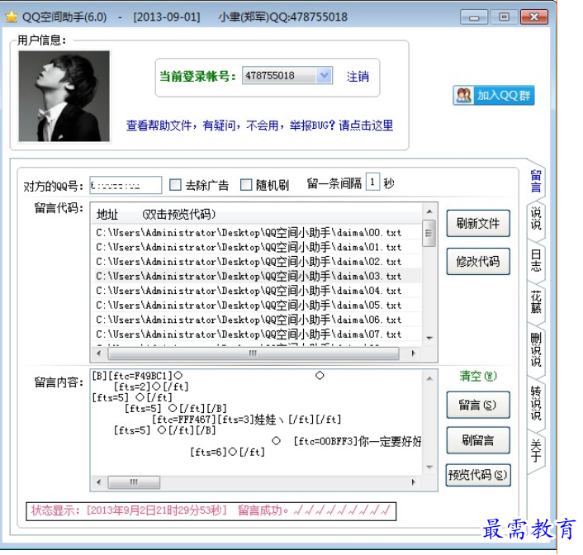Viewport: 583px width, 555px height.
Task: Select the daima\02.txt row
Action: point(256,262)
